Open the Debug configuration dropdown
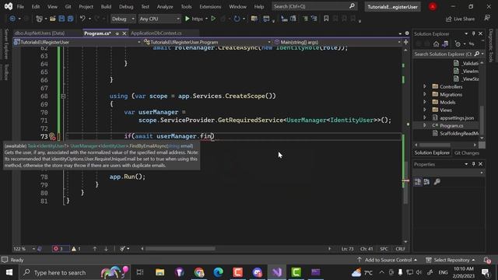Image resolution: width=498 pixels, height=280 pixels. 123,19
